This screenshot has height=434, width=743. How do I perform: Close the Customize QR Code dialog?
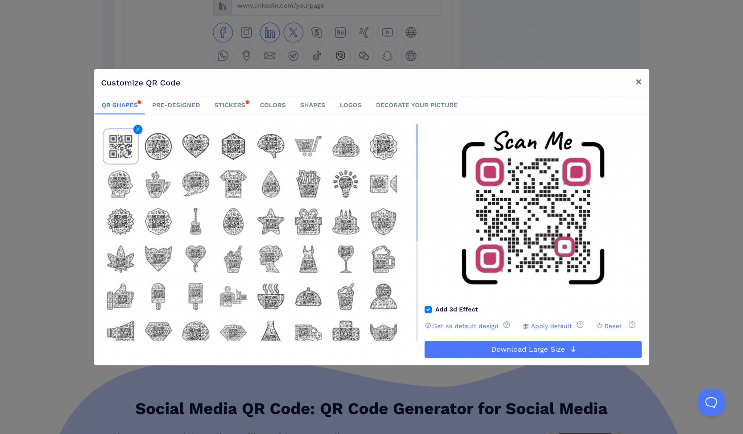(x=638, y=82)
